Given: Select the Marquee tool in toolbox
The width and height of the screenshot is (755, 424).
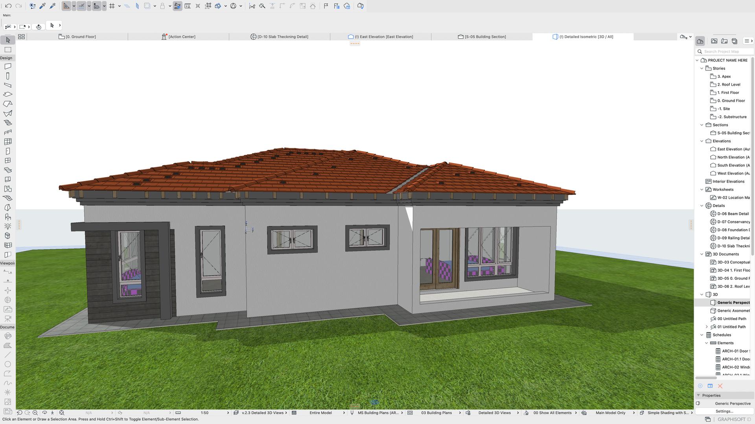Looking at the screenshot, I should pos(8,50).
